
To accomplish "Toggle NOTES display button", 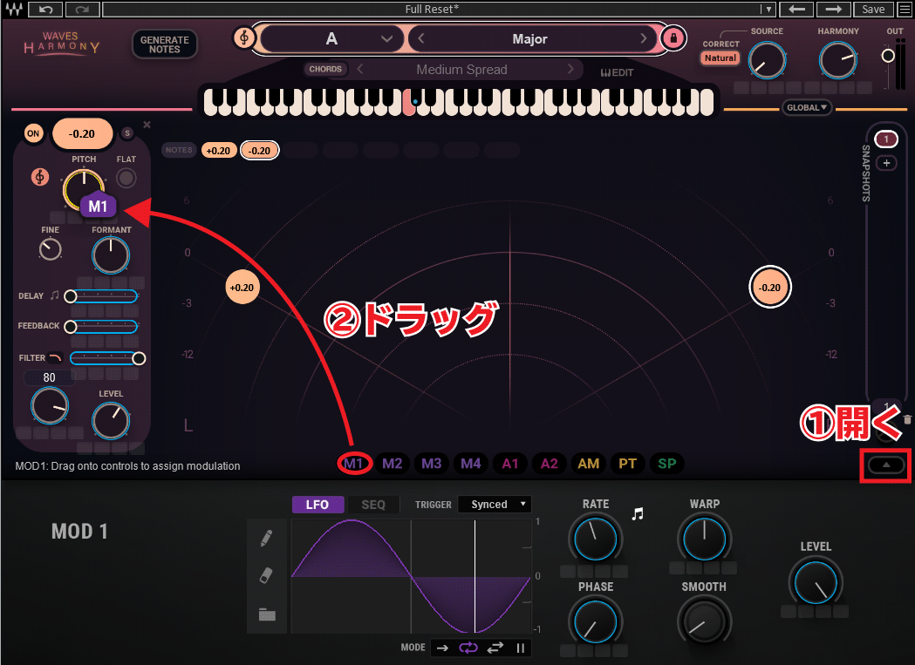I will (x=179, y=150).
